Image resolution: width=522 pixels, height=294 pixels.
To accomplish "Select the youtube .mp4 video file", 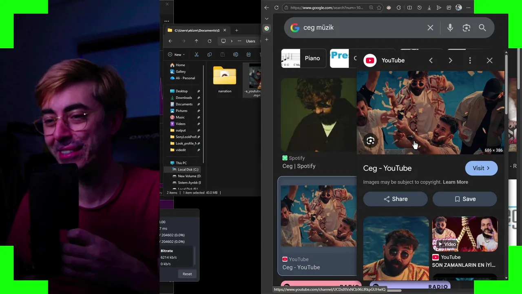I will (x=253, y=80).
